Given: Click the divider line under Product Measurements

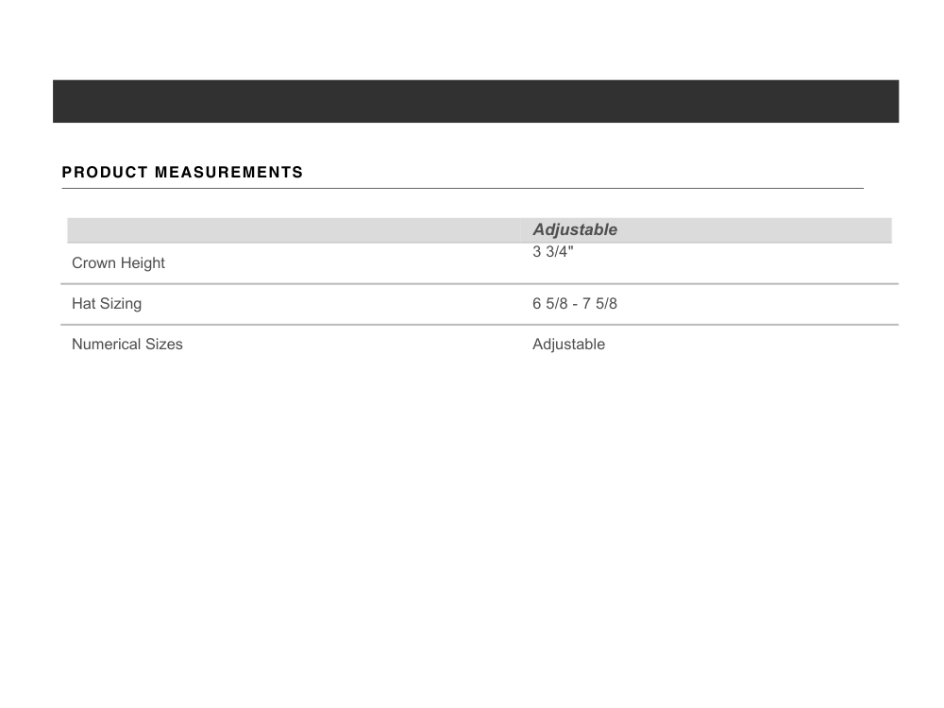Looking at the screenshot, I should coord(463,188).
